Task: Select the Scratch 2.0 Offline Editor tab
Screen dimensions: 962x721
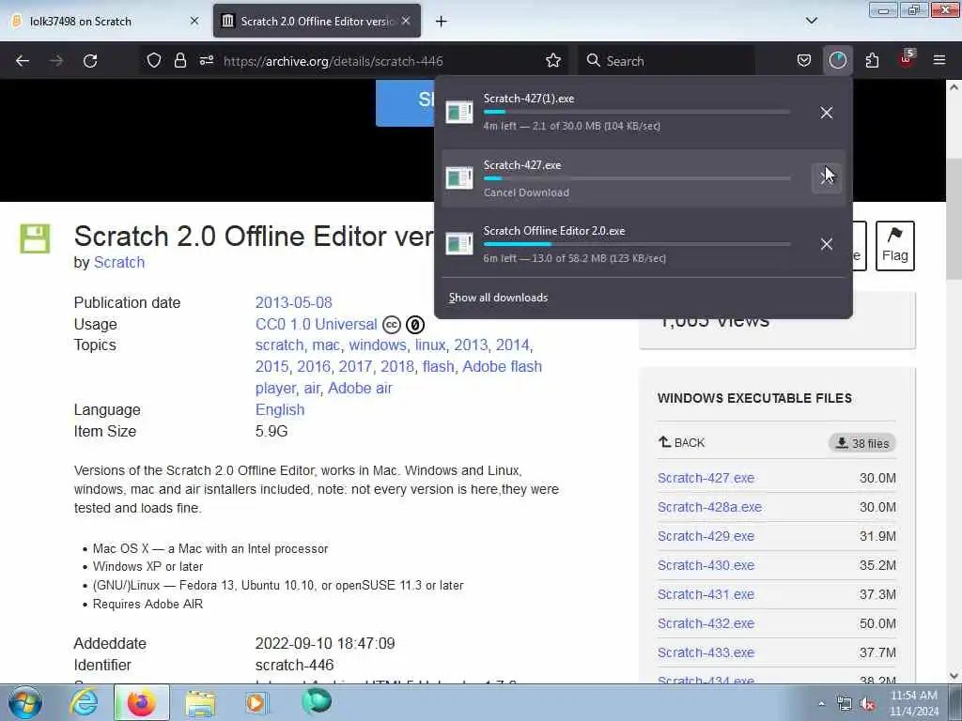Action: pos(317,21)
